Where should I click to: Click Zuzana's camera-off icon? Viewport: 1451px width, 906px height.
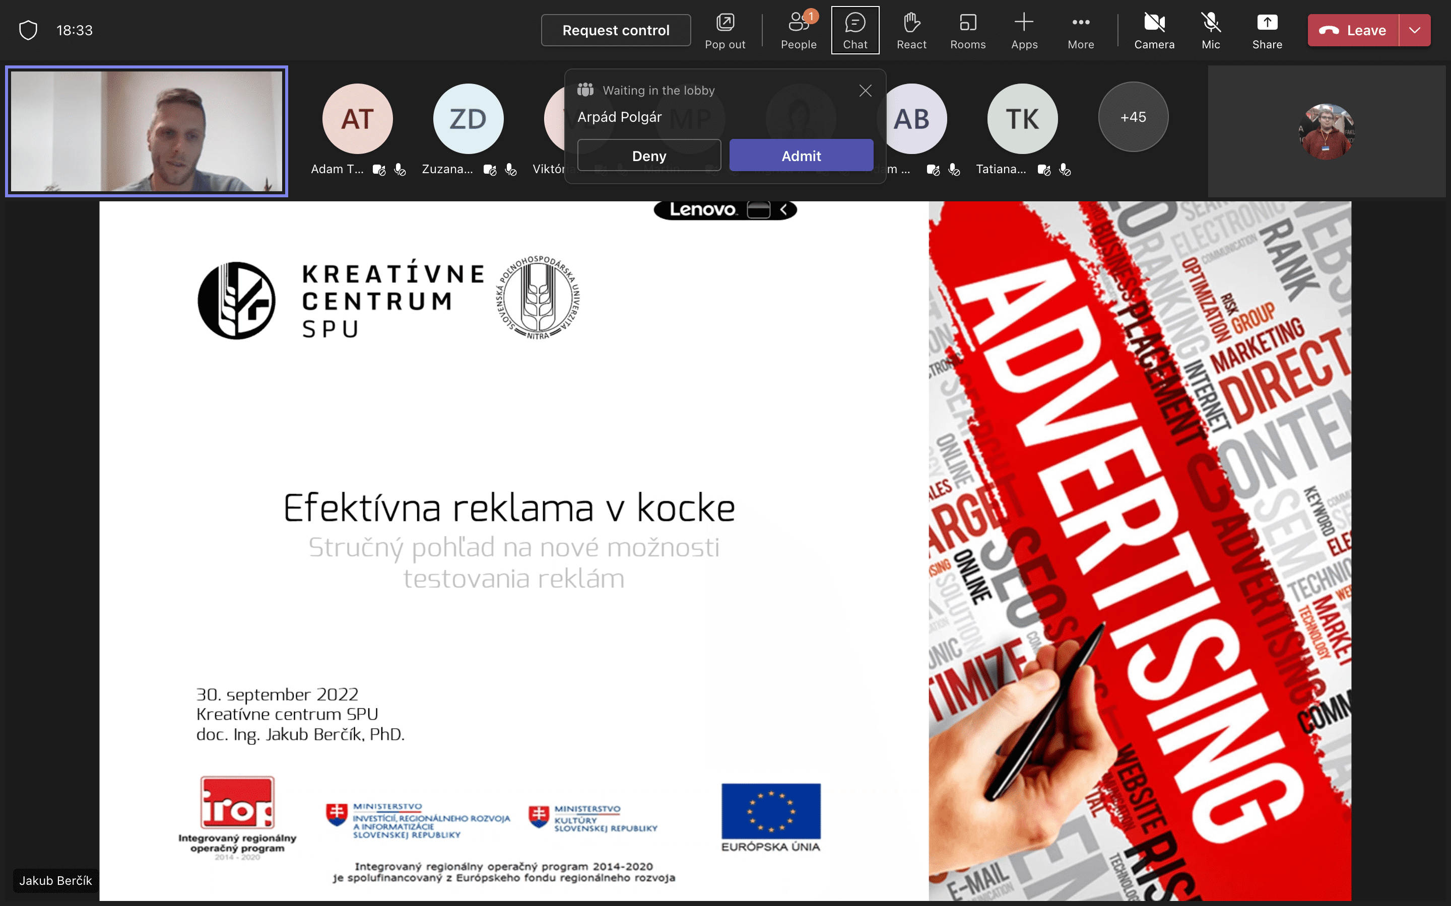point(490,170)
